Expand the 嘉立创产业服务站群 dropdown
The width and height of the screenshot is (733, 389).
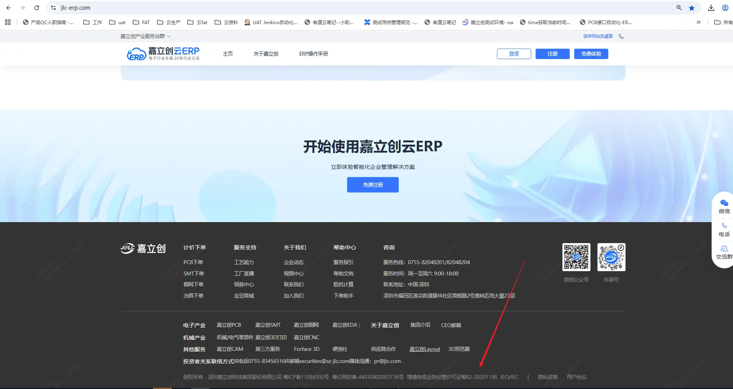(x=145, y=36)
